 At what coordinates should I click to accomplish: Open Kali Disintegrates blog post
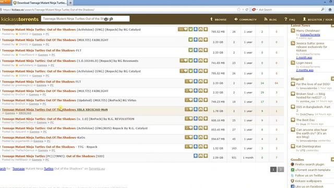[x=308, y=146]
